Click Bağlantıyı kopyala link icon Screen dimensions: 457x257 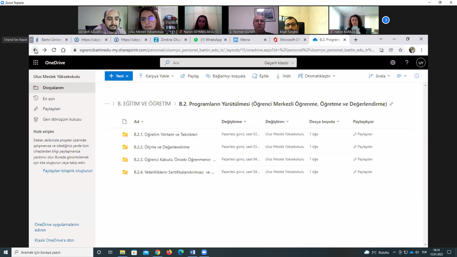click(225, 76)
